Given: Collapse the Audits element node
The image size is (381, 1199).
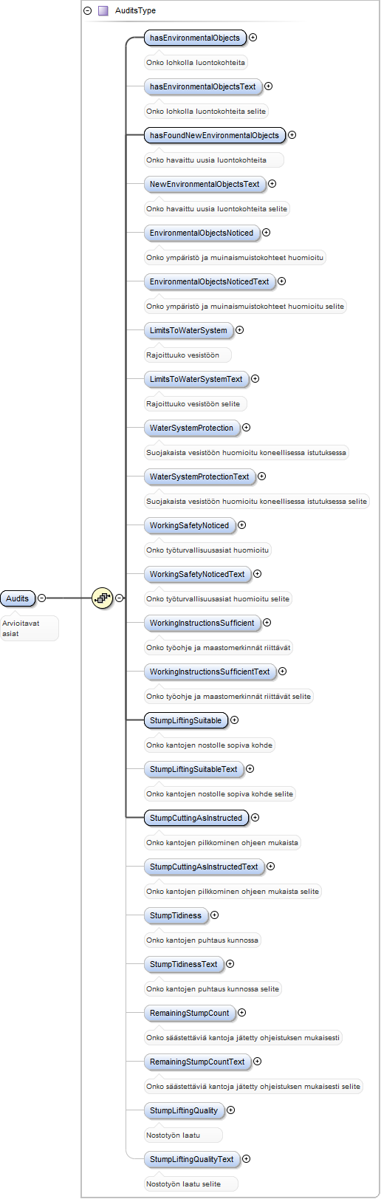Looking at the screenshot, I should point(42,598).
